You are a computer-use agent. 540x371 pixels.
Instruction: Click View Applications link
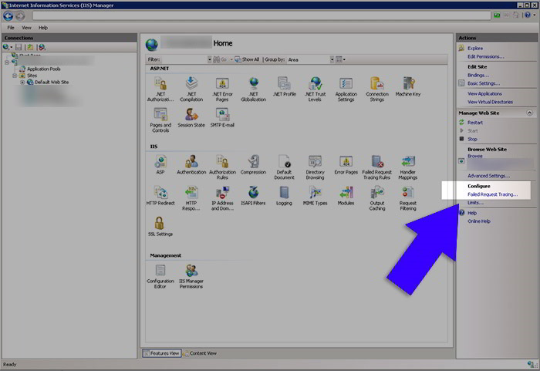click(x=484, y=93)
